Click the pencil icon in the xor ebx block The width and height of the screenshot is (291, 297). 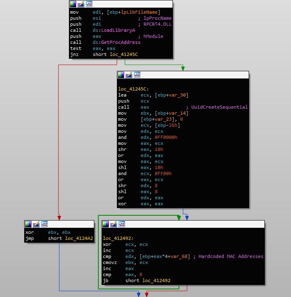point(36,224)
